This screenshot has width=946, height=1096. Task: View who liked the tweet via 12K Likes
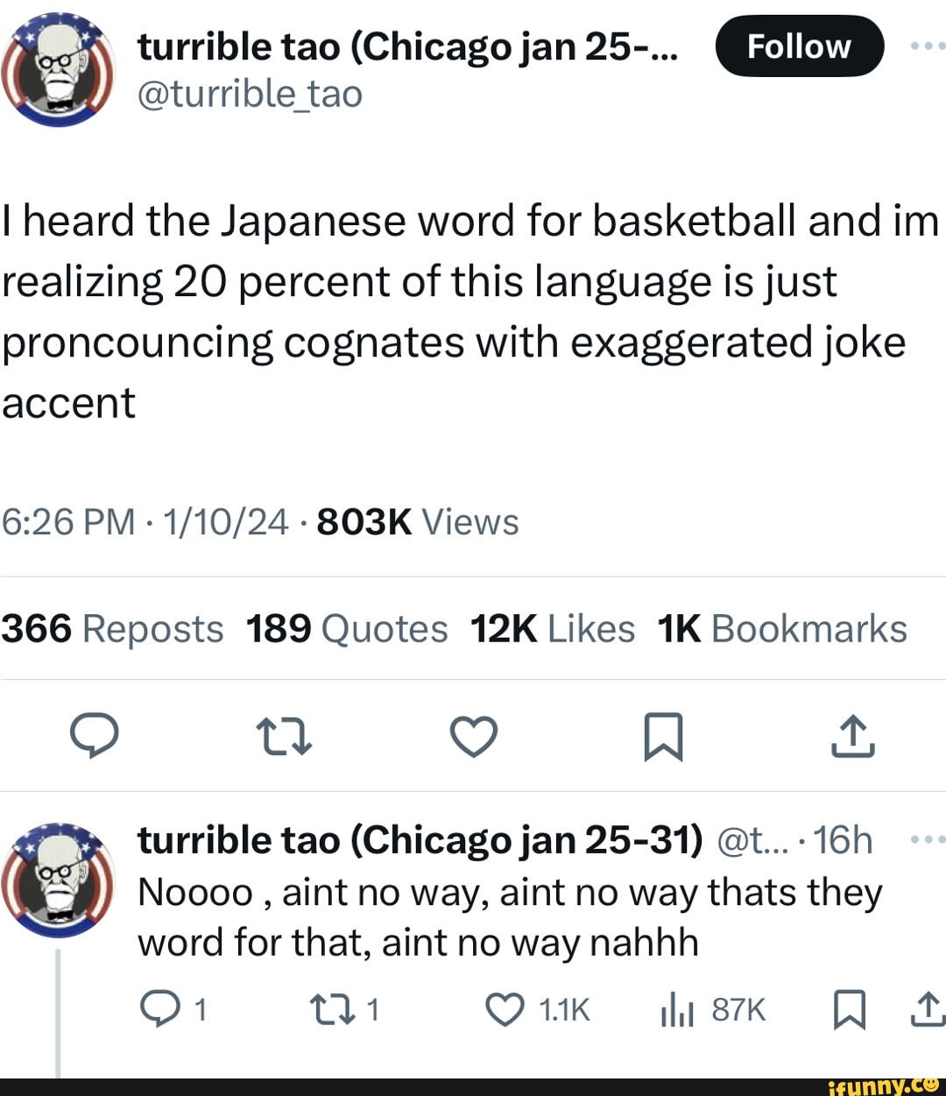point(553,629)
